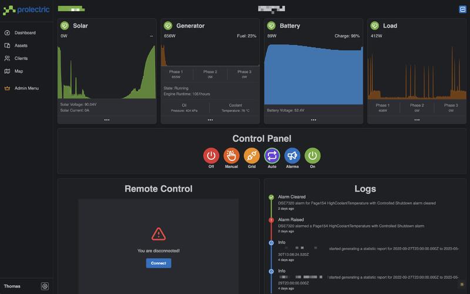470x294 pixels.
Task: Open the Dashboard page
Action: point(25,33)
